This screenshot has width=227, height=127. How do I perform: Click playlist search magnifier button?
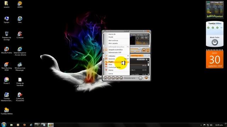[x=121, y=78]
